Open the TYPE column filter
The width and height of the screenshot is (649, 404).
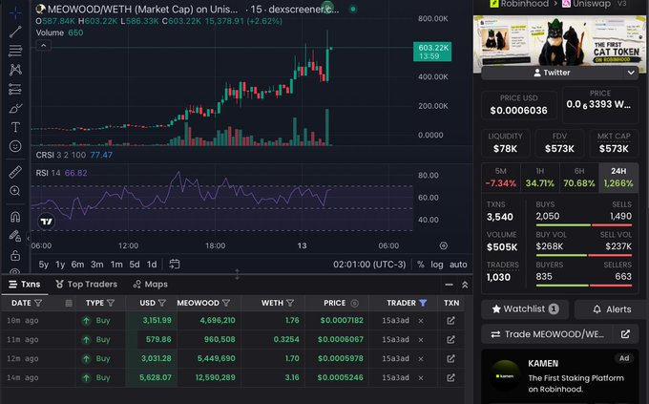(111, 304)
